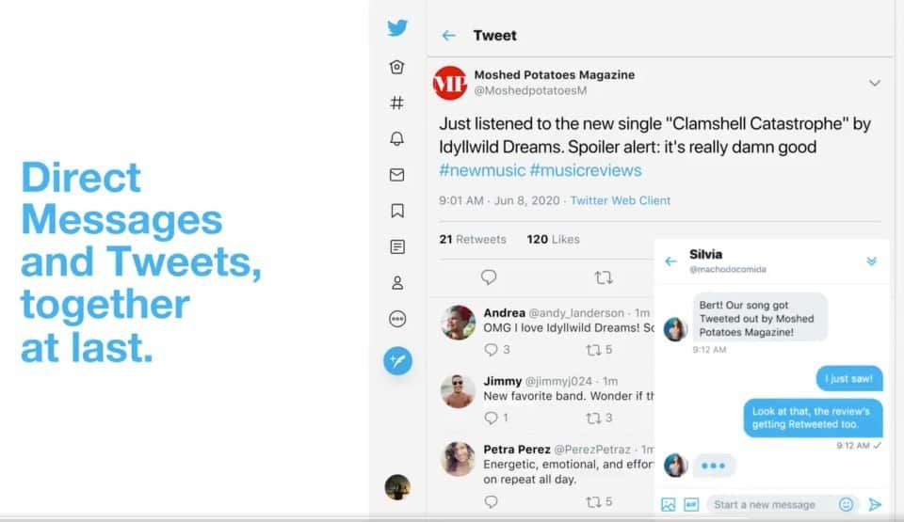This screenshot has width=904, height=522.
Task: View the 21 Retweets list
Action: pos(473,239)
